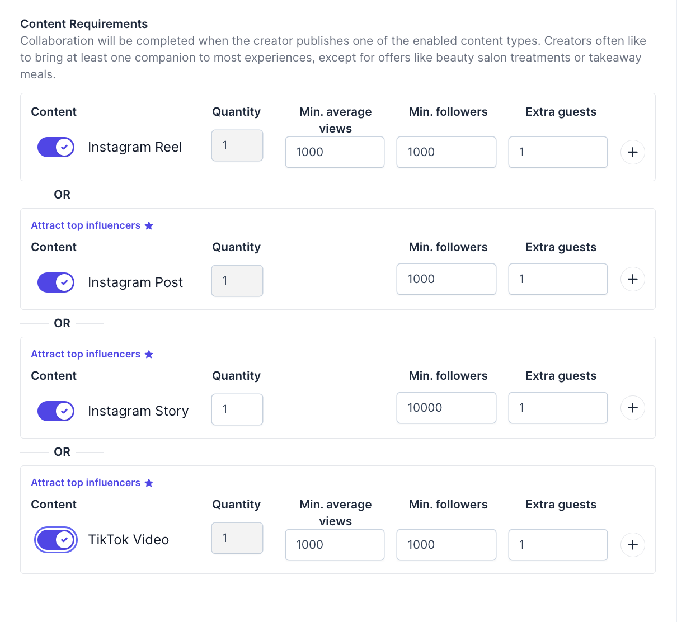Click TikTok Video extra guests field
Screen dimensions: 677x622
[558, 545]
